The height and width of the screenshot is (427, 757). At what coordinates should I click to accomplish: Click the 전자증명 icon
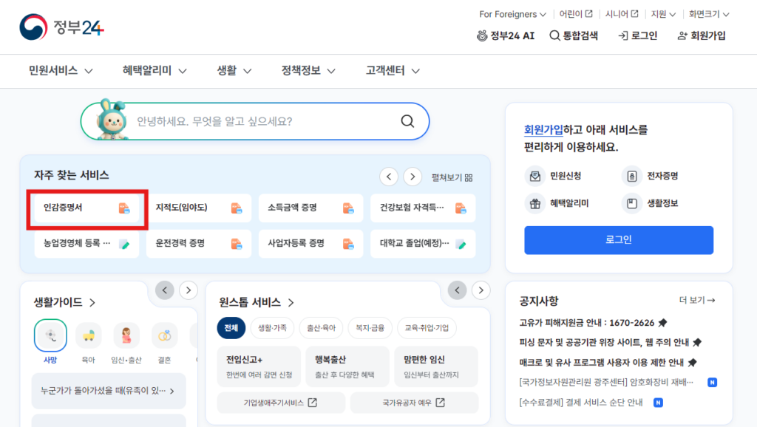(632, 176)
